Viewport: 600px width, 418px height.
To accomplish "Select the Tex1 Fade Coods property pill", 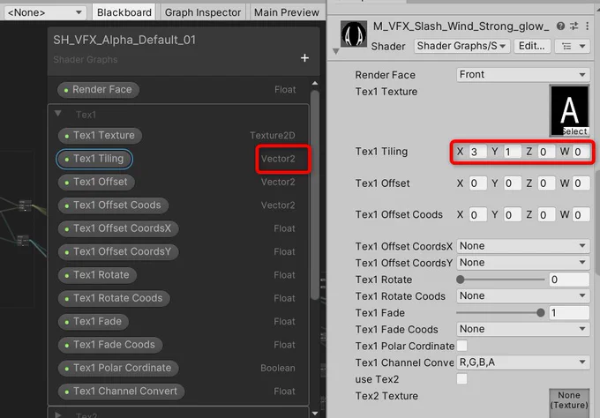I will 110,345.
